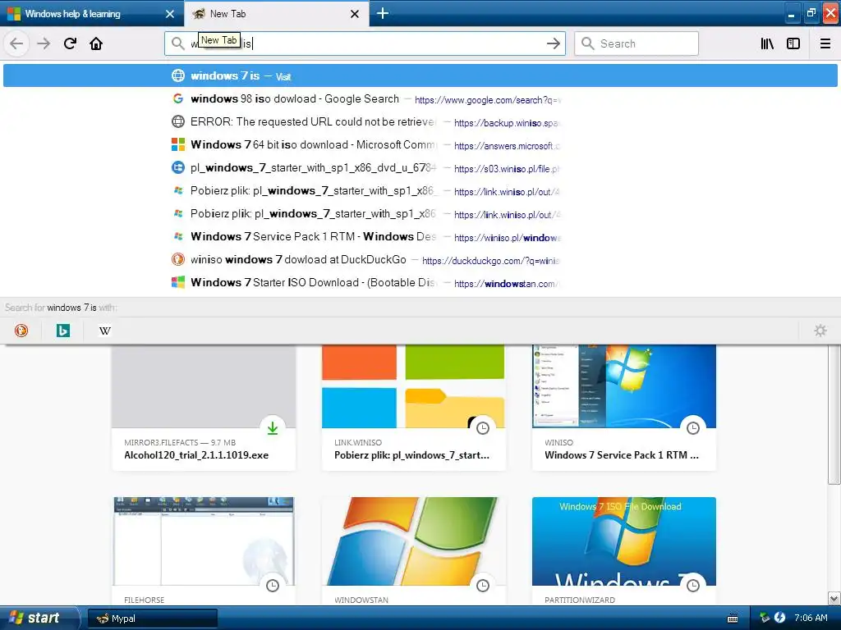This screenshot has height=630, width=841.
Task: Click in the address bar field
Action: coord(365,43)
